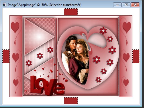Minimize the Image22.pspimage window
This screenshot has width=144, height=108.
point(117,5)
